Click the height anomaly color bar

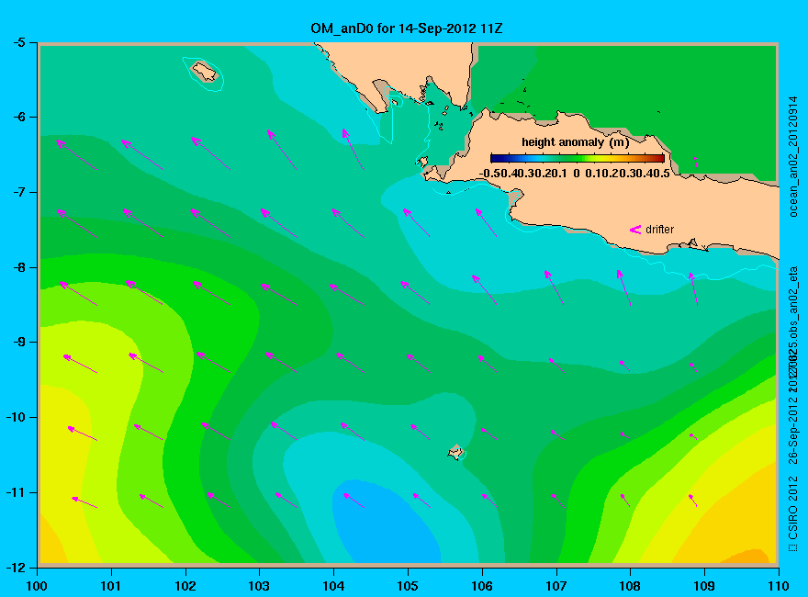tap(578, 158)
